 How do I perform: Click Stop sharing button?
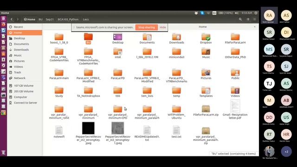[147, 27]
